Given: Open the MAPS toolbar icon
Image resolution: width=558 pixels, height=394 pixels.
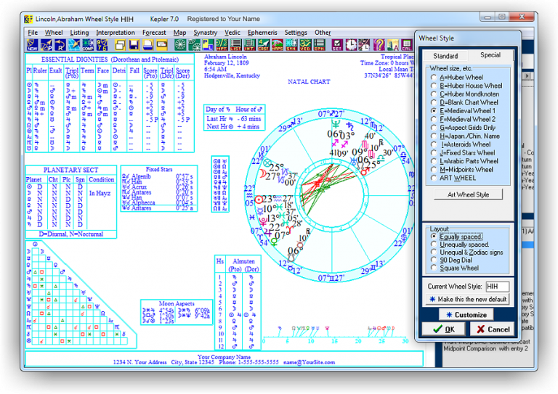Looking at the screenshot, I should [x=277, y=45].
